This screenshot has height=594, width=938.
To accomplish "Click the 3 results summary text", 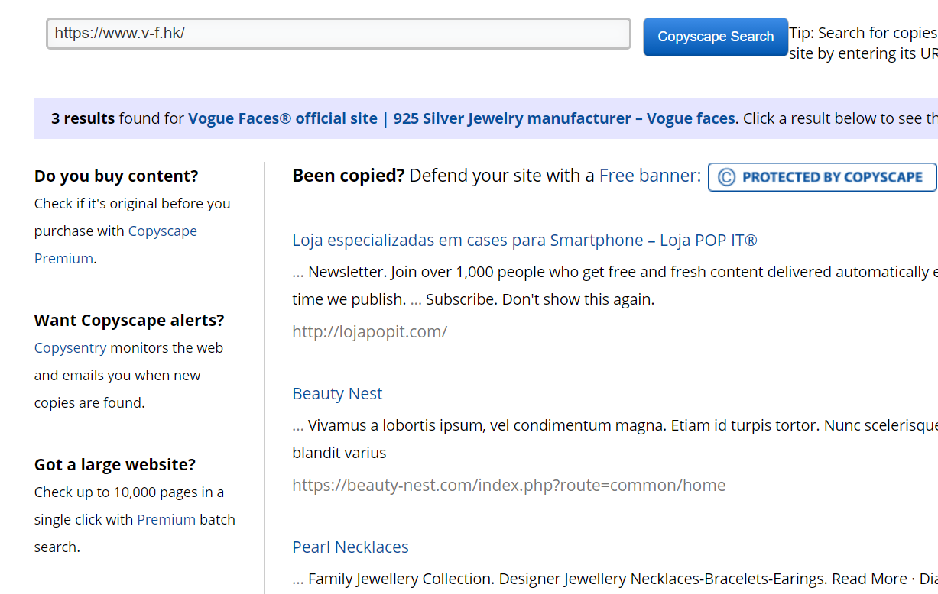I will pos(83,118).
